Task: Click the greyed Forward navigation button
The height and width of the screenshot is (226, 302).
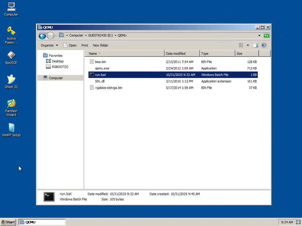Action: point(50,36)
